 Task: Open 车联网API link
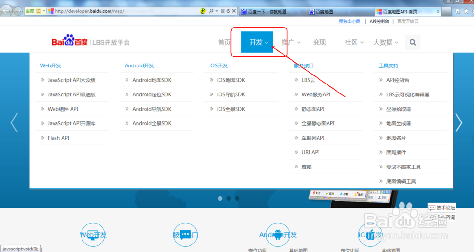click(313, 138)
